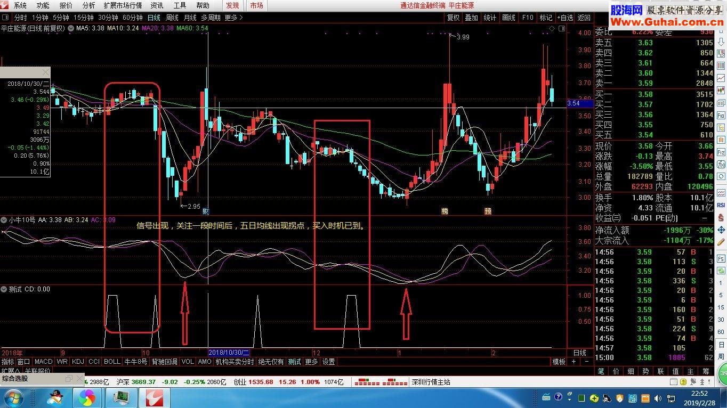The height and width of the screenshot is (408, 727).
Task: Click the 返回 button
Action: coord(584,18)
